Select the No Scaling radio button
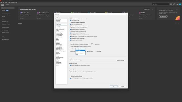The image size is (182, 102). click(x=96, y=51)
